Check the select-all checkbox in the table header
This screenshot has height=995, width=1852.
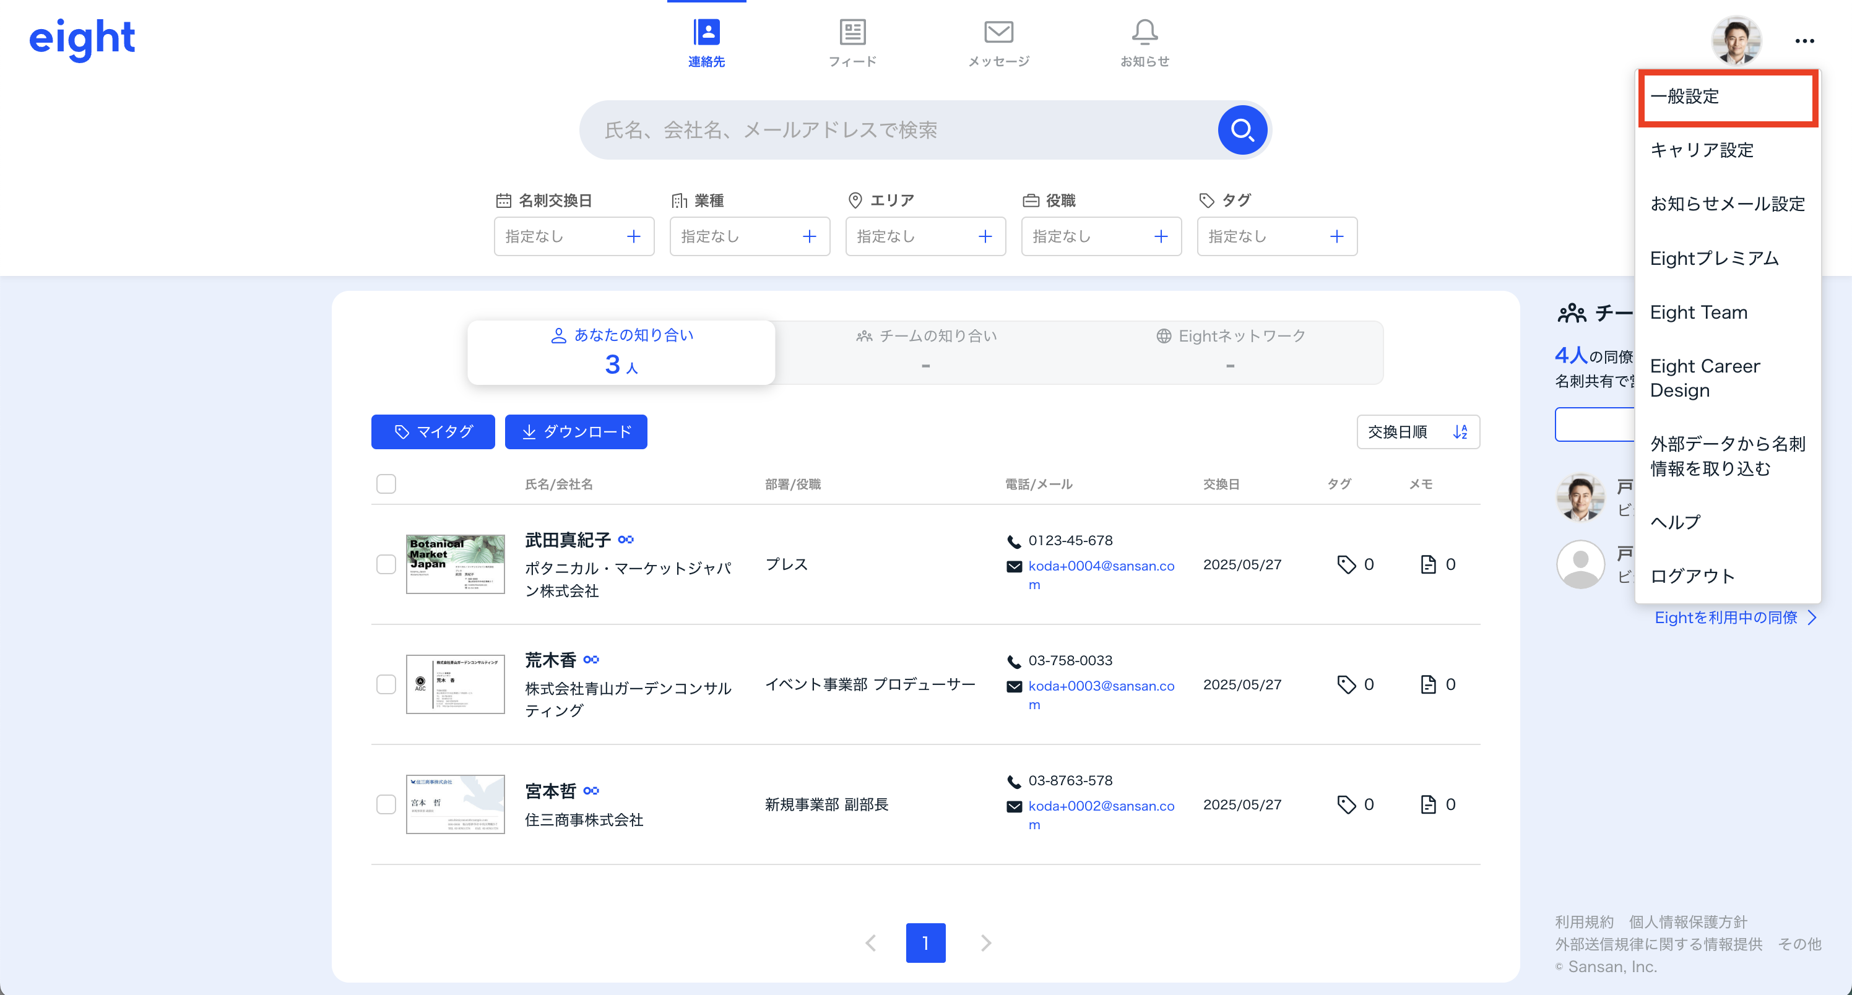pos(386,484)
